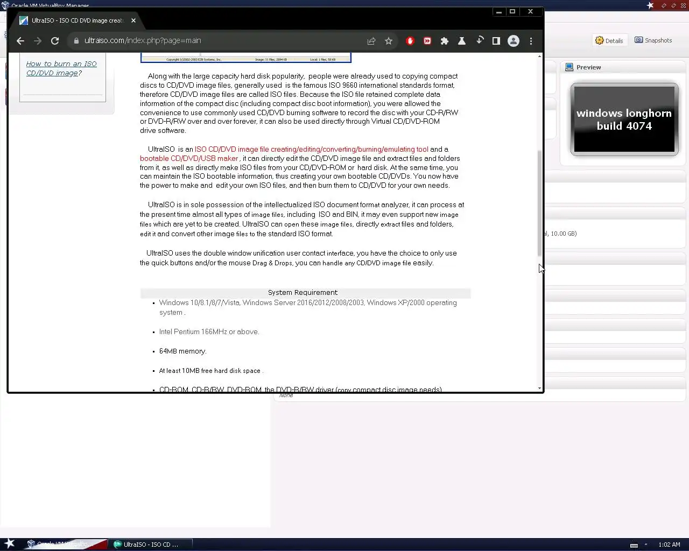Switch to Snapshots view in VirtualBox
The height and width of the screenshot is (551, 689).
click(x=653, y=40)
